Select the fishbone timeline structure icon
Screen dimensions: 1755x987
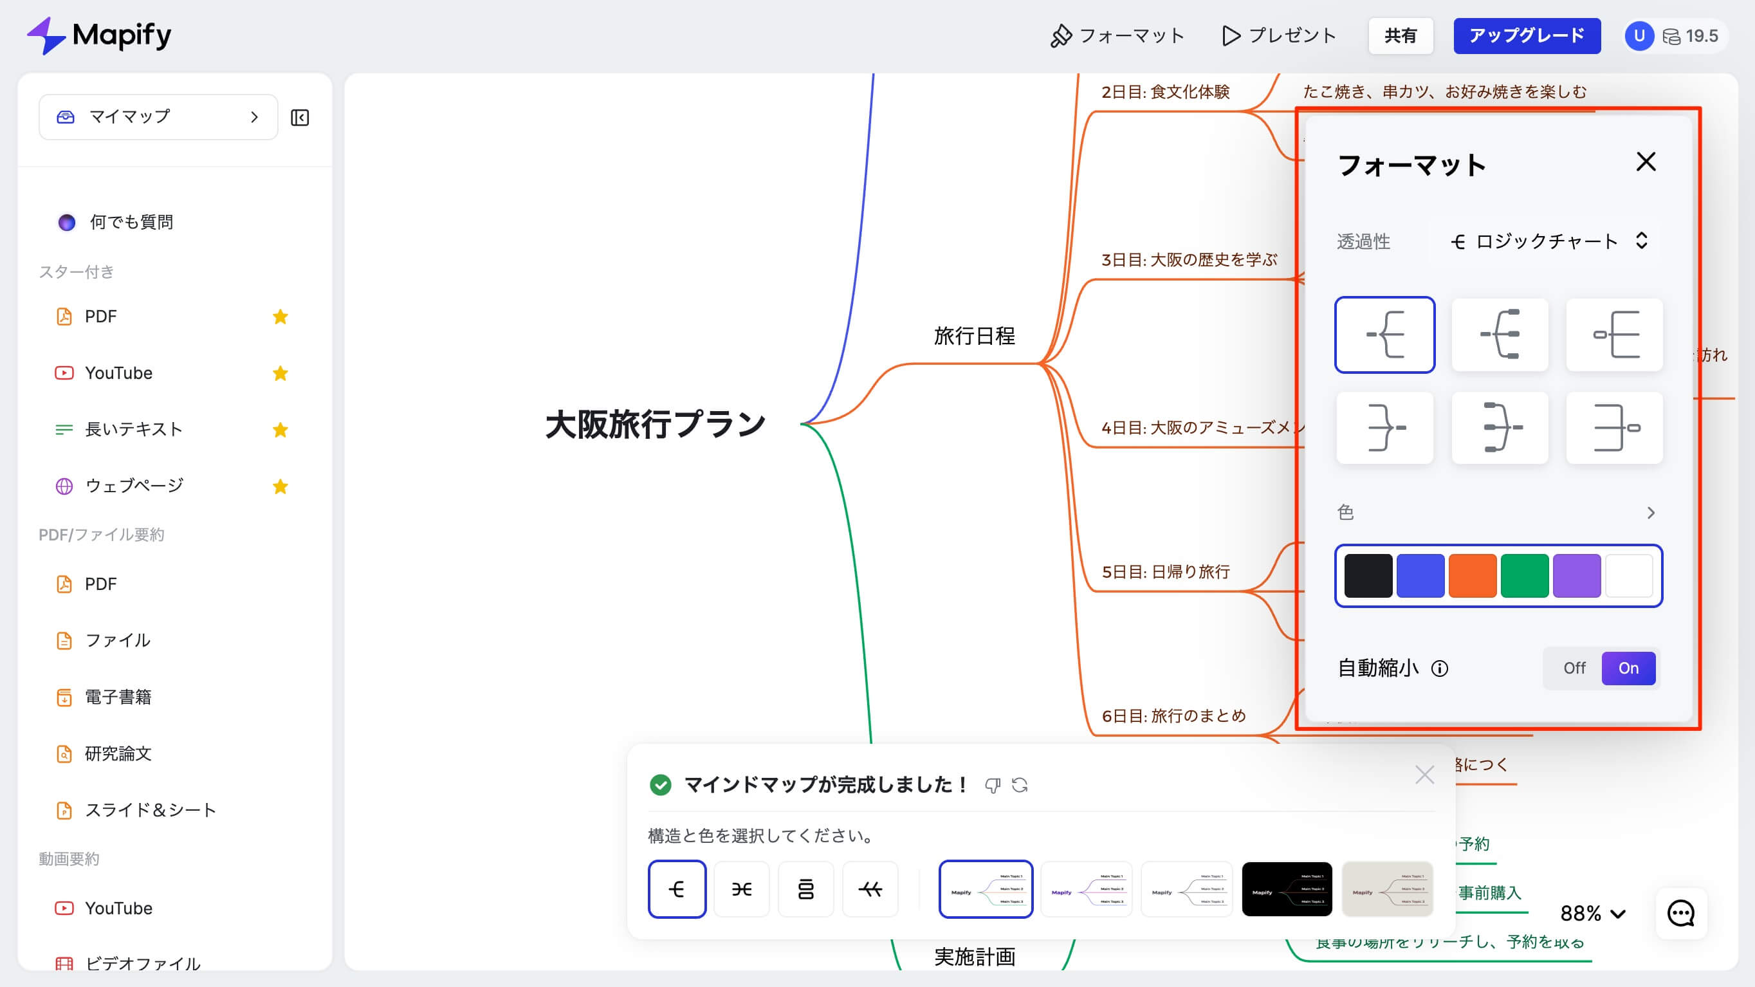click(870, 889)
